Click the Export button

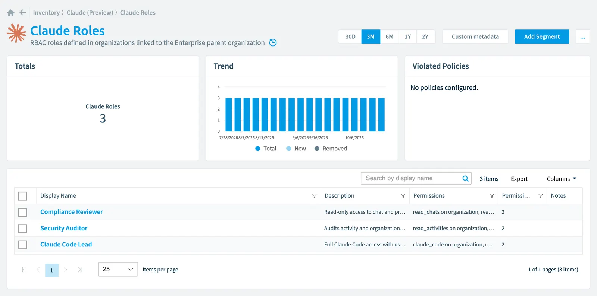[x=519, y=179]
